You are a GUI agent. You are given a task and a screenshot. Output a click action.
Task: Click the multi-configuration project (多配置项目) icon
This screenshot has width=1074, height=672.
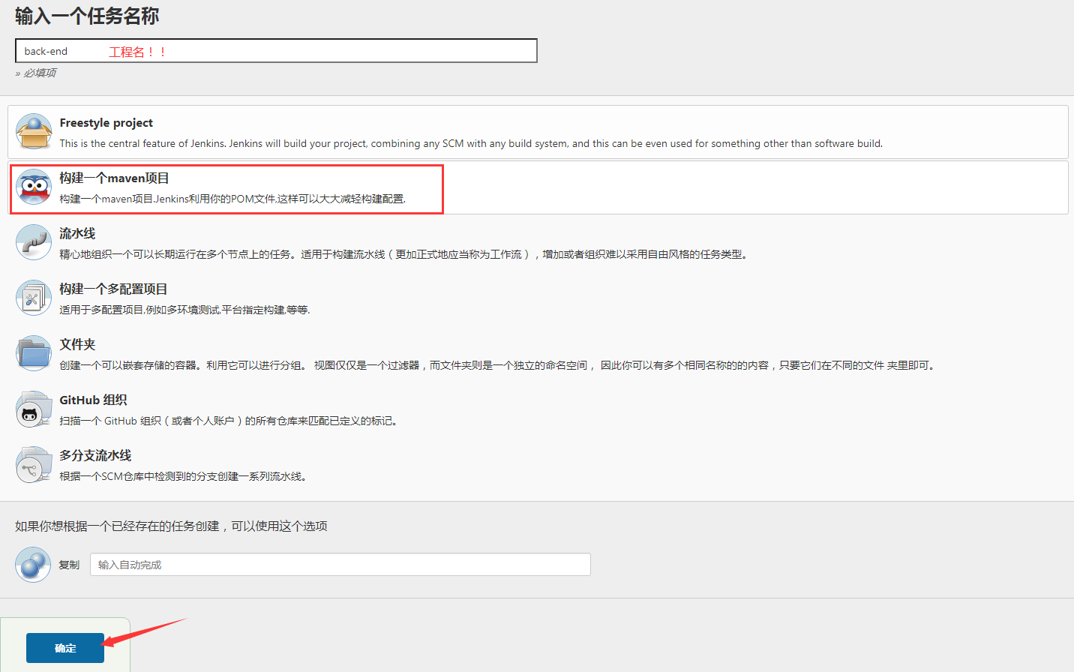tap(34, 298)
